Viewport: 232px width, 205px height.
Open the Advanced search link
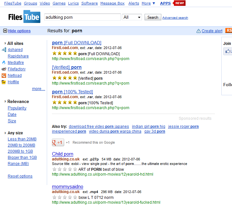(175, 18)
